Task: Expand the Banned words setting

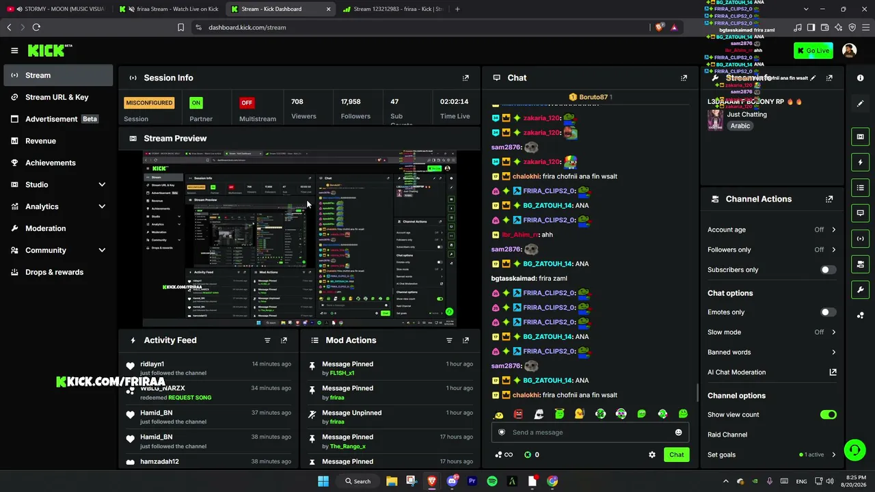Action: tap(833, 352)
